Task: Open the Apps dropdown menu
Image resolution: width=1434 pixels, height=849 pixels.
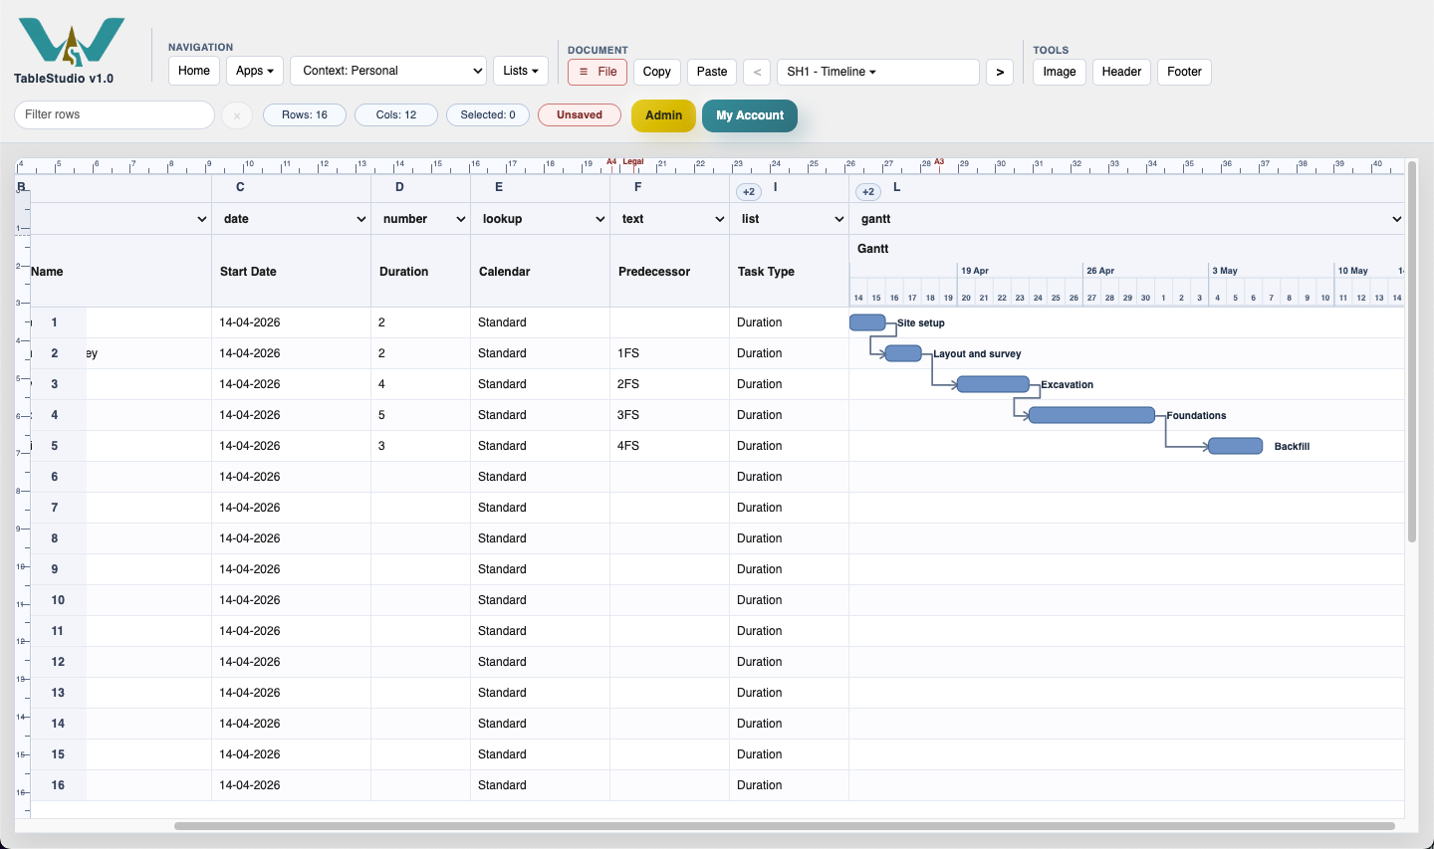Action: coord(255,71)
